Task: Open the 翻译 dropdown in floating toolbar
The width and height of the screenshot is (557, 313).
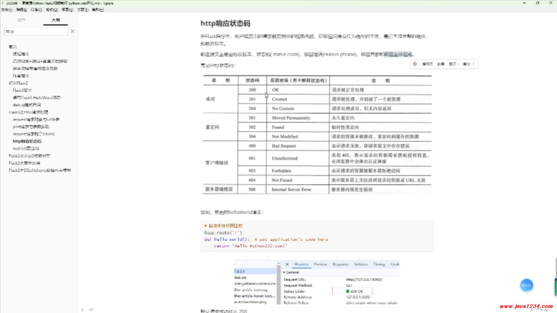Action: point(454,64)
